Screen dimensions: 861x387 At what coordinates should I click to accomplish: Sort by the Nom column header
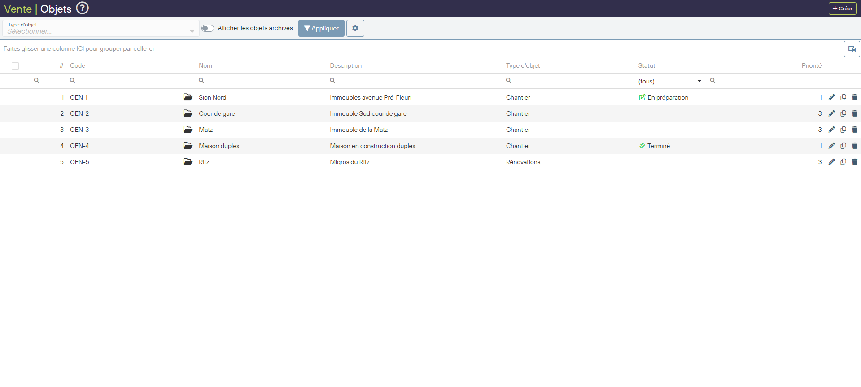pos(205,65)
